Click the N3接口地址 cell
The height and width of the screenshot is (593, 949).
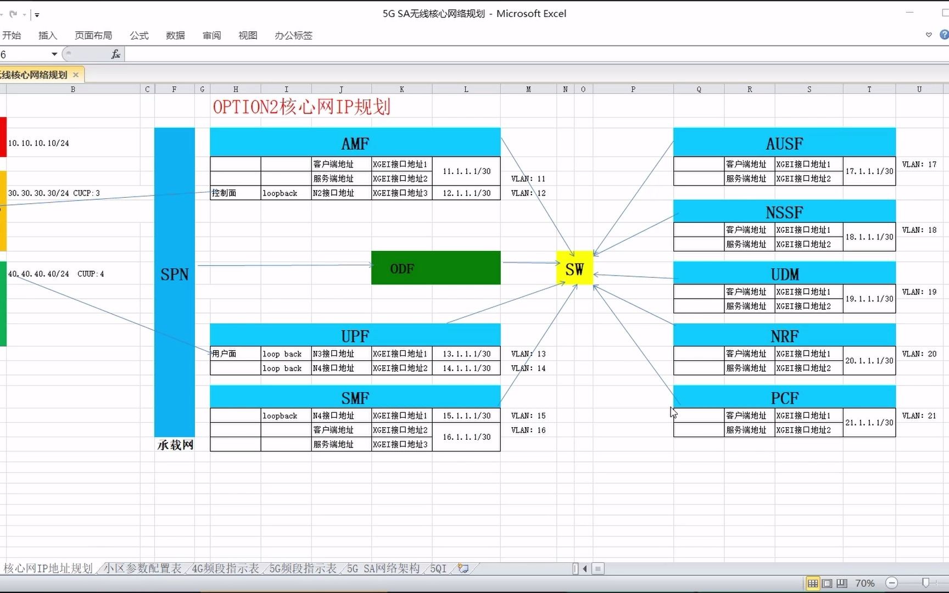coord(342,354)
